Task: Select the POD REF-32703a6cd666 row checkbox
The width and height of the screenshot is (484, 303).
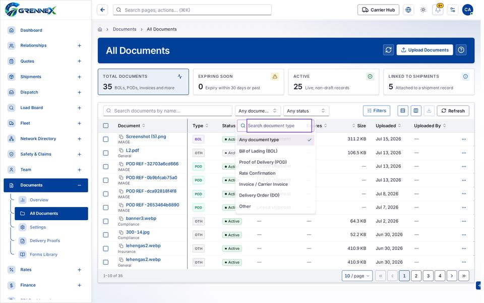Action: click(106, 167)
